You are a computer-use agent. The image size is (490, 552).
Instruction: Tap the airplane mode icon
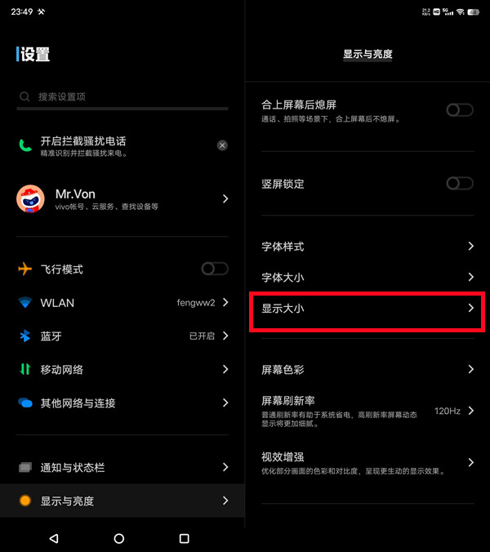25,269
